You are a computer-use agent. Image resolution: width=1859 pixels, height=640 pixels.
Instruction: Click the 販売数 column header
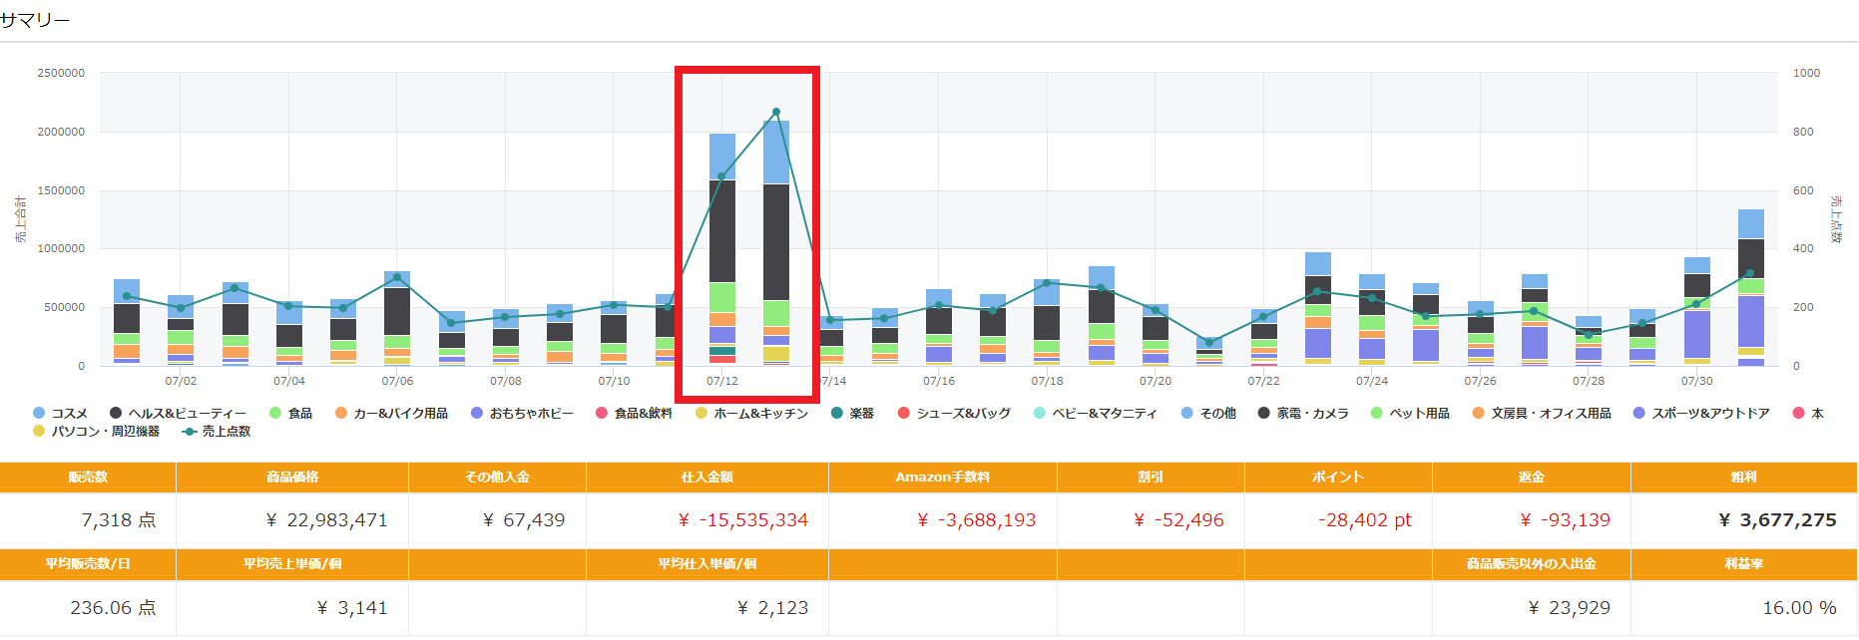pos(88,478)
